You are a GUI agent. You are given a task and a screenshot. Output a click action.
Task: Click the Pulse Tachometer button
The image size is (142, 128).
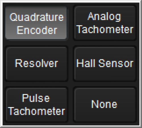click(37, 105)
